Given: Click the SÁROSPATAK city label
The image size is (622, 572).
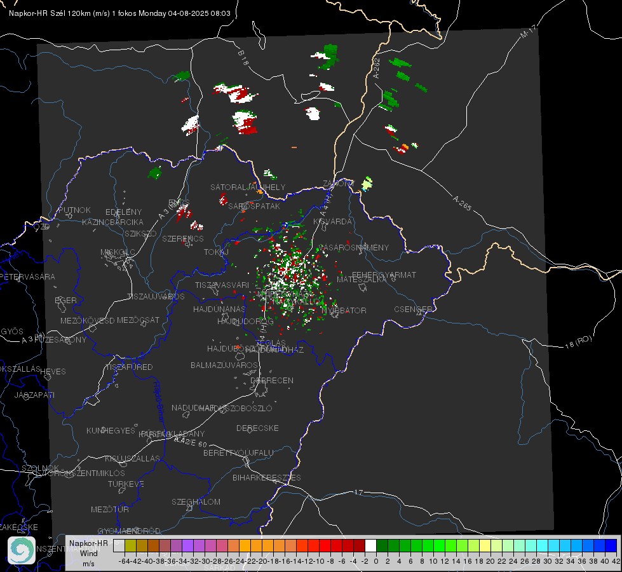Looking at the screenshot, I should (254, 206).
